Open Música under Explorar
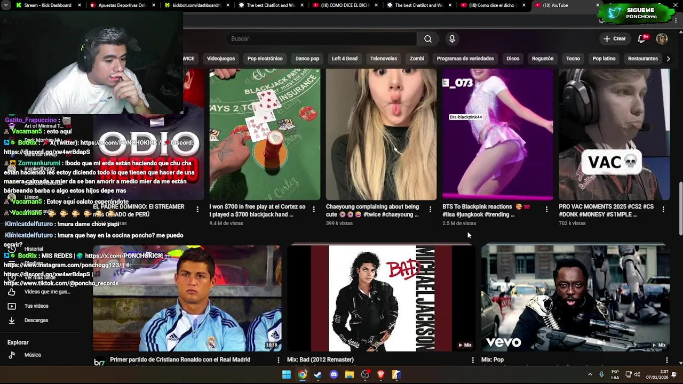Screen dimensions: 683x384 [x=33, y=355]
